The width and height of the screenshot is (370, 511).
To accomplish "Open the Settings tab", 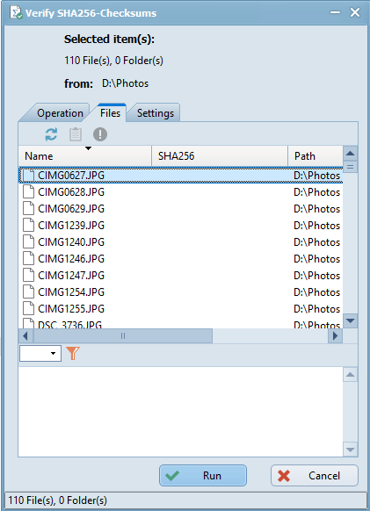I will (x=156, y=113).
